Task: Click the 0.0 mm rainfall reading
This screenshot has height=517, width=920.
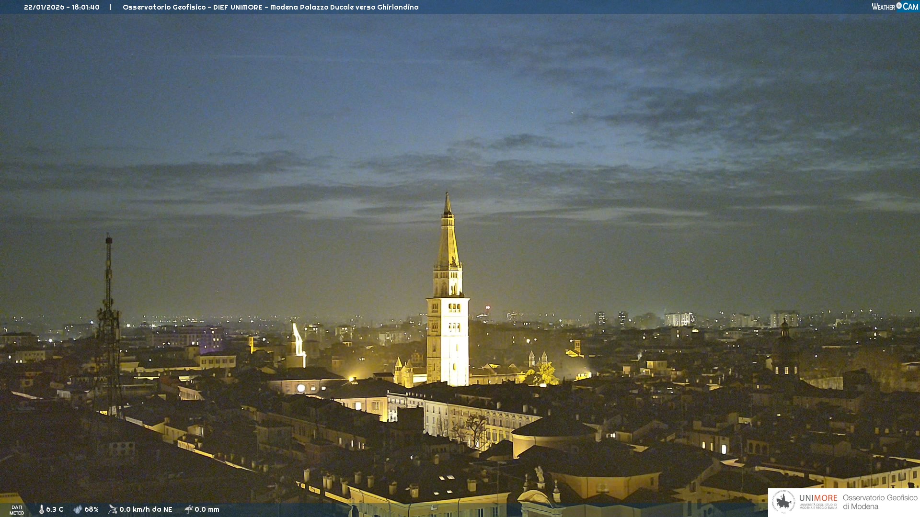Action: [x=207, y=509]
